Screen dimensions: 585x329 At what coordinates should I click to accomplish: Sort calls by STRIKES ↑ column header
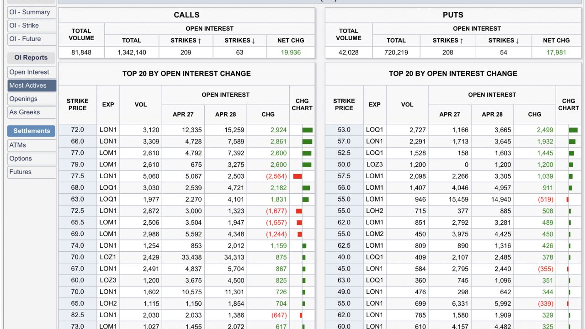(x=186, y=41)
